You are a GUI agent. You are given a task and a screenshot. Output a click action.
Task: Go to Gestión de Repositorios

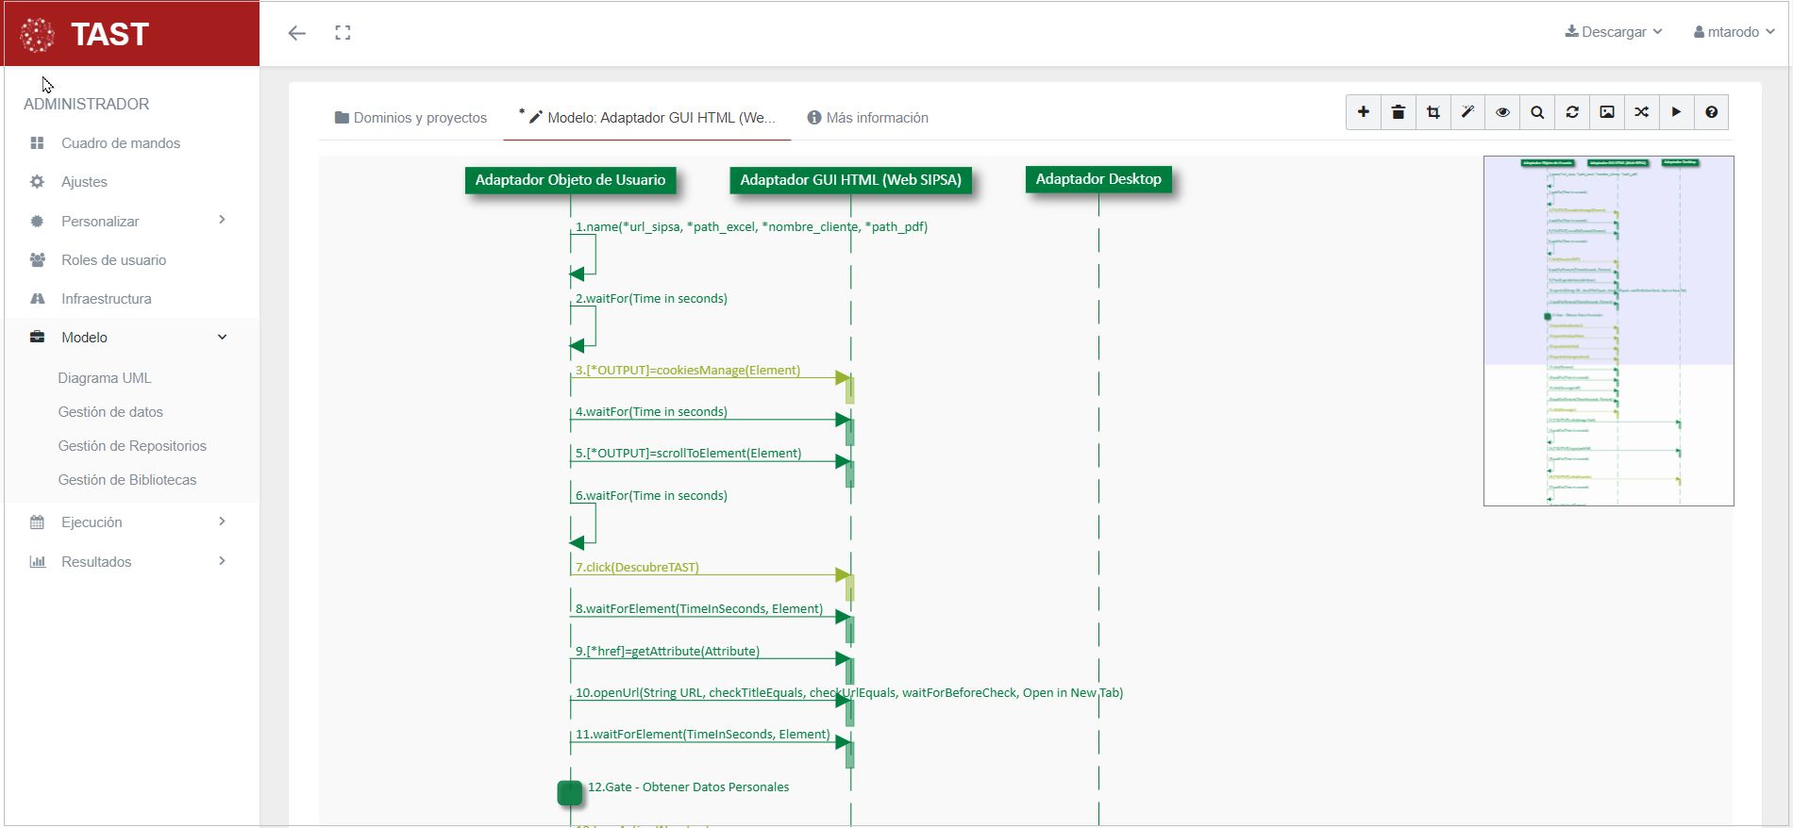(132, 446)
